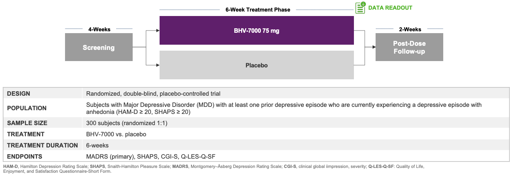Select the POPULATION row header
The width and height of the screenshot is (512, 175).
click(x=27, y=108)
